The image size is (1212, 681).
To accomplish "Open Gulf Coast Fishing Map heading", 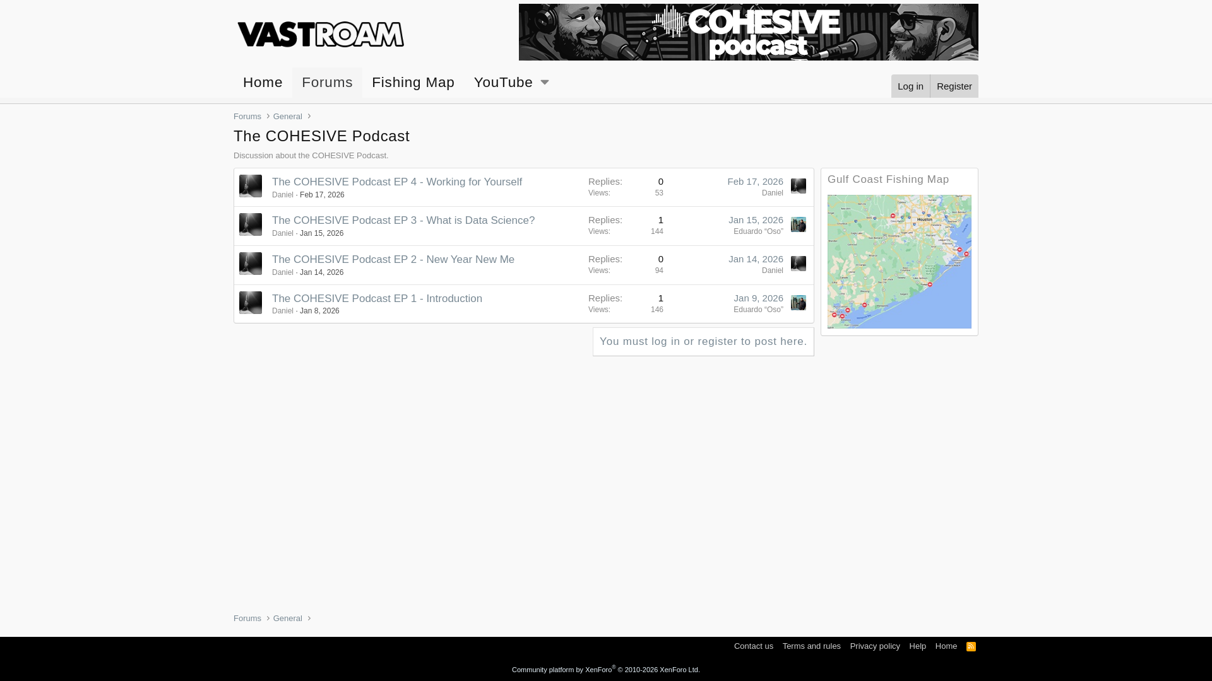I will [x=888, y=180].
